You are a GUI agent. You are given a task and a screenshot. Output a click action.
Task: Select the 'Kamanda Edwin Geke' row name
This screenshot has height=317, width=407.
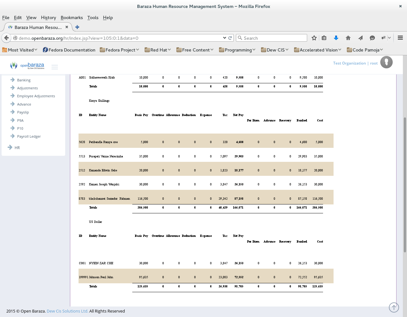coord(103,170)
